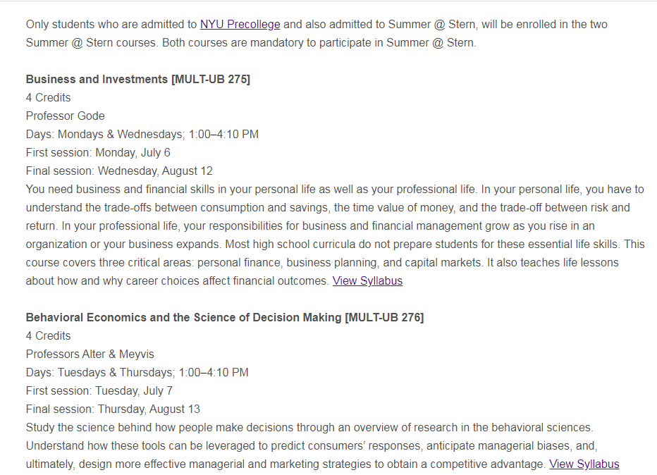
Task: View Syllabus for Behavioral Economics course
Action: click(584, 464)
